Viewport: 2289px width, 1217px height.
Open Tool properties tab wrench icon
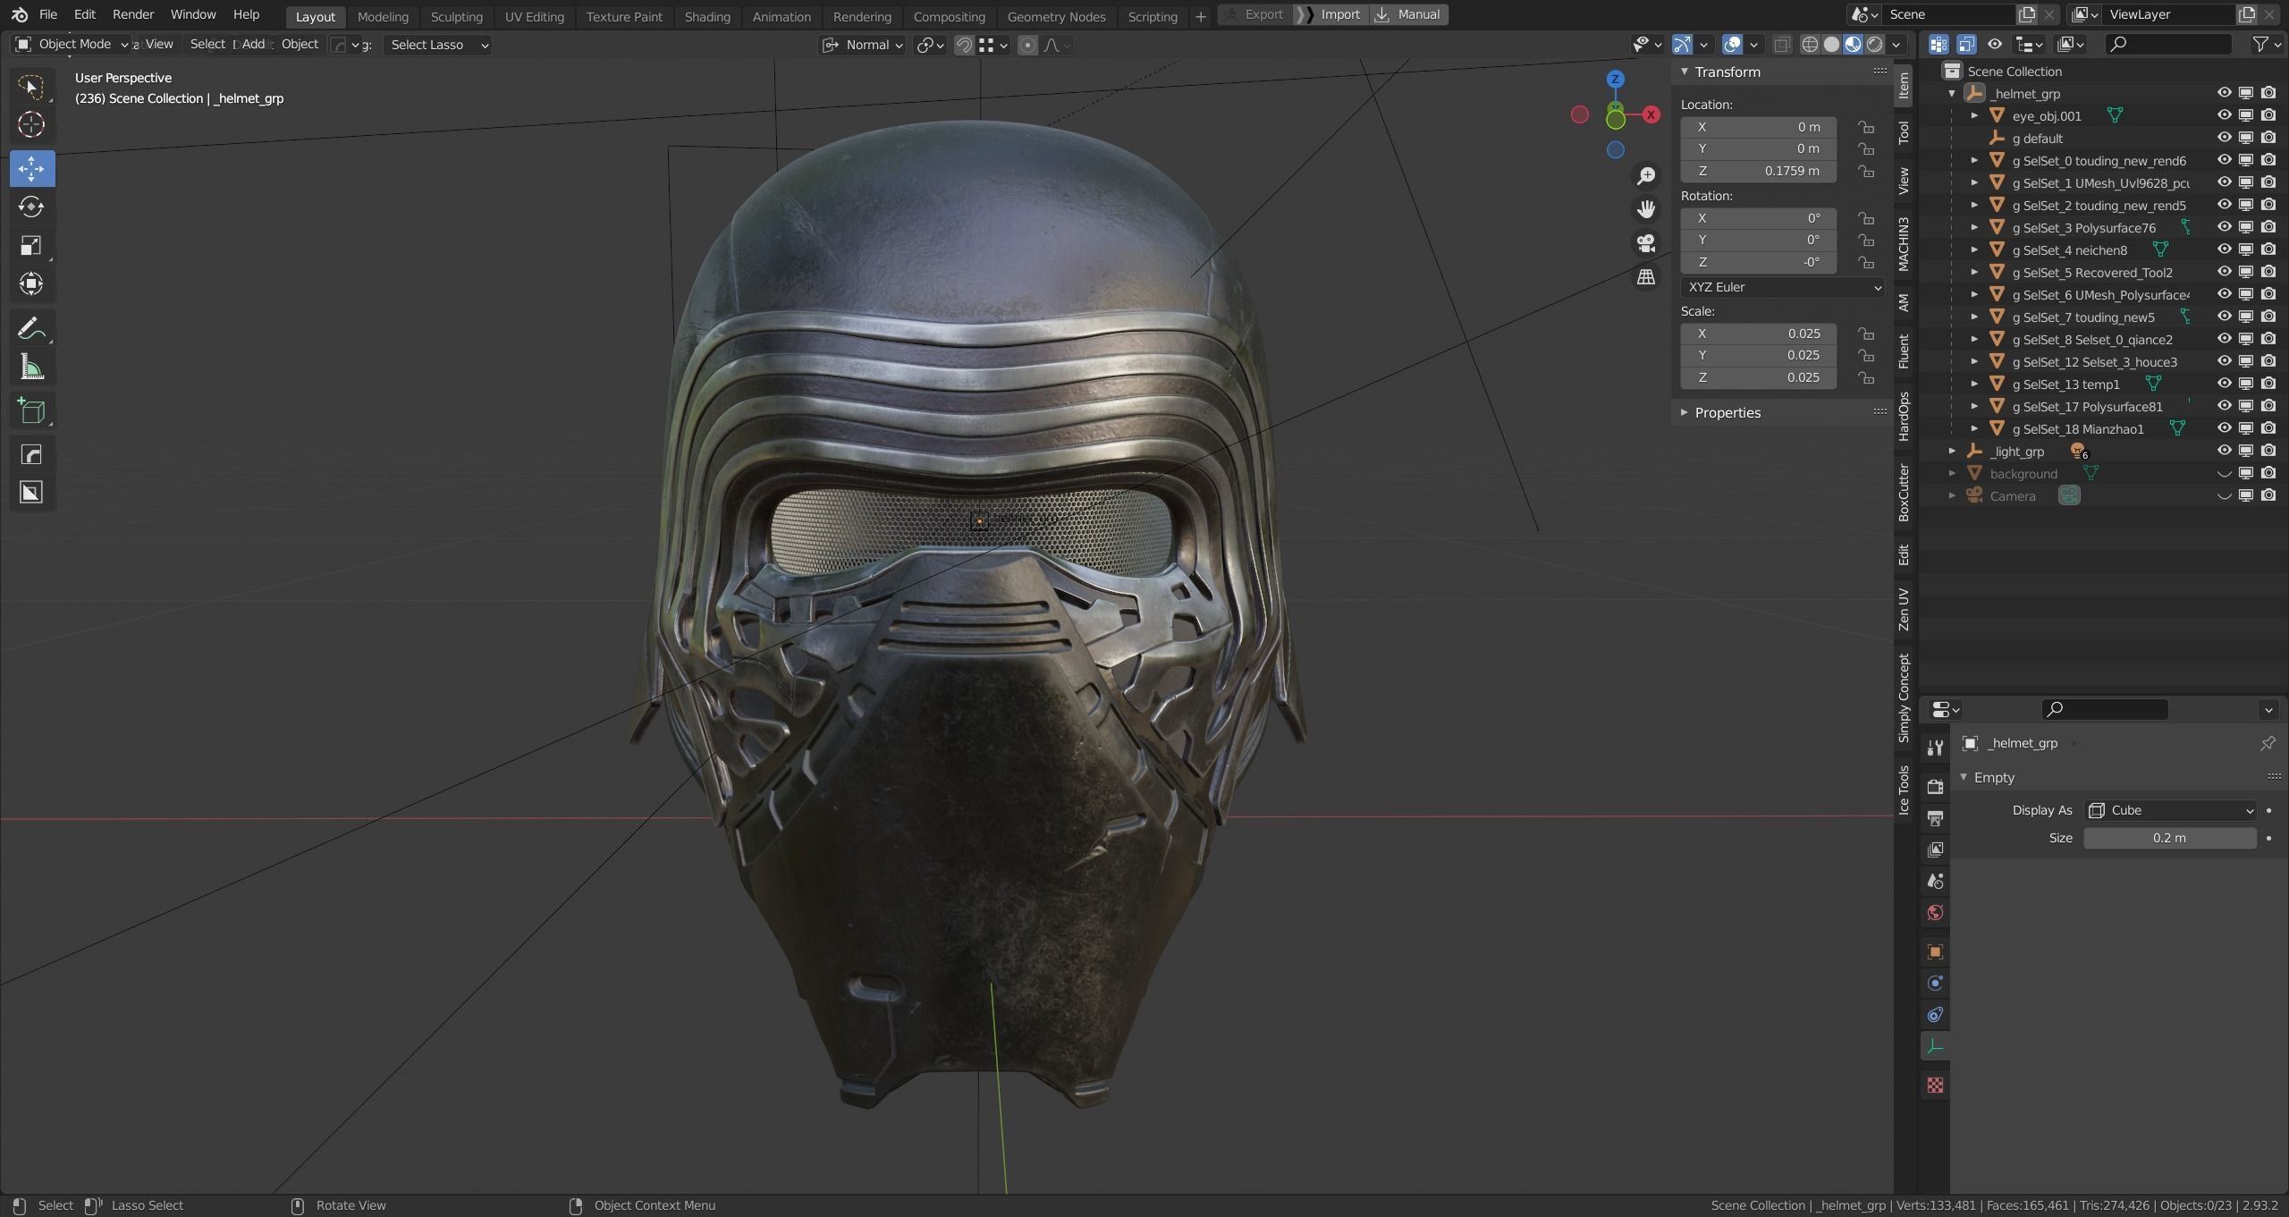coord(1935,748)
